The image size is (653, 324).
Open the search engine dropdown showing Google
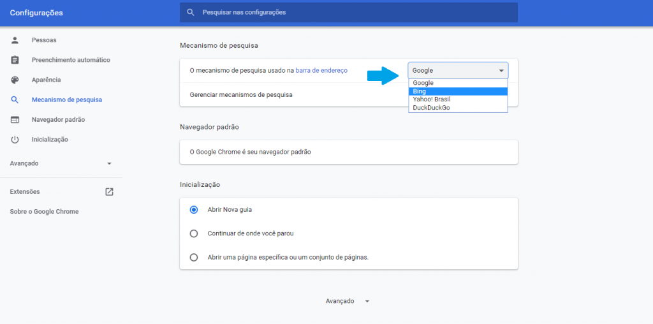[x=458, y=70]
